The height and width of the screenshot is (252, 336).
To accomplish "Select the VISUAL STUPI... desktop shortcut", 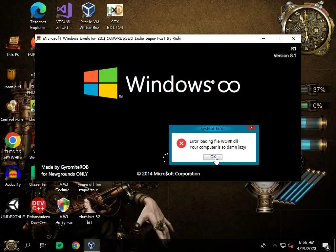I will [x=64, y=16].
